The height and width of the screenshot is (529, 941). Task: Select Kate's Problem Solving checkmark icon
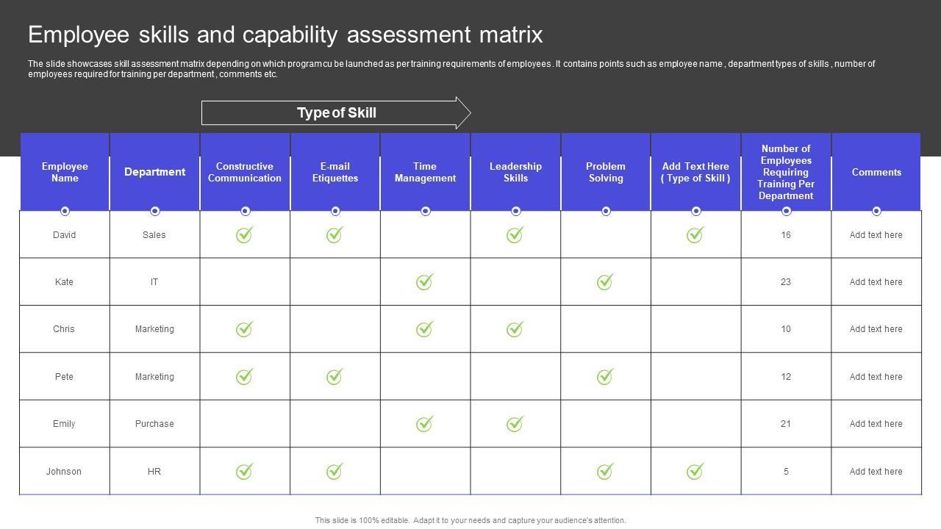click(x=605, y=281)
